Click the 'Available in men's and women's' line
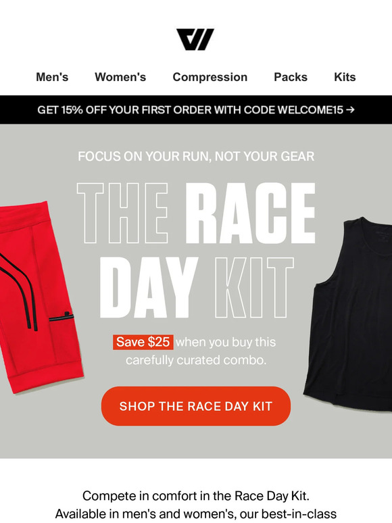Viewport: 392px width, 523px height. (196, 514)
